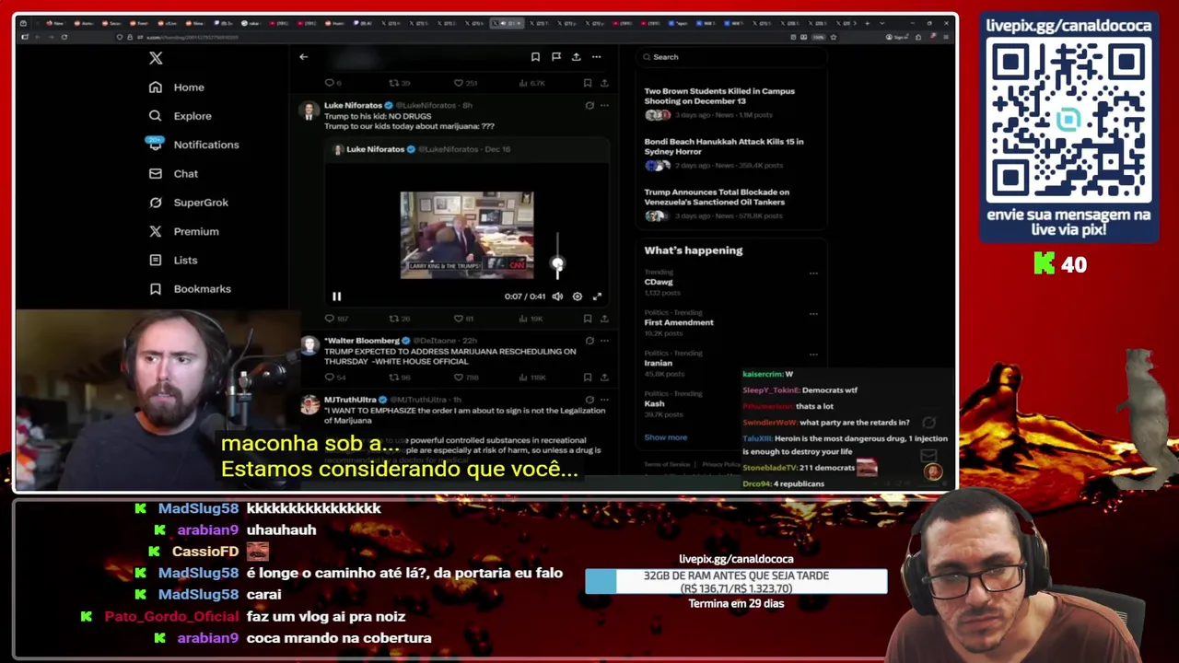Click the X logo in sidebar
Image resolution: width=1179 pixels, height=663 pixels.
[156, 58]
